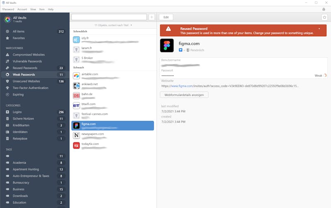Select the izly.fr entry icon

76,40
